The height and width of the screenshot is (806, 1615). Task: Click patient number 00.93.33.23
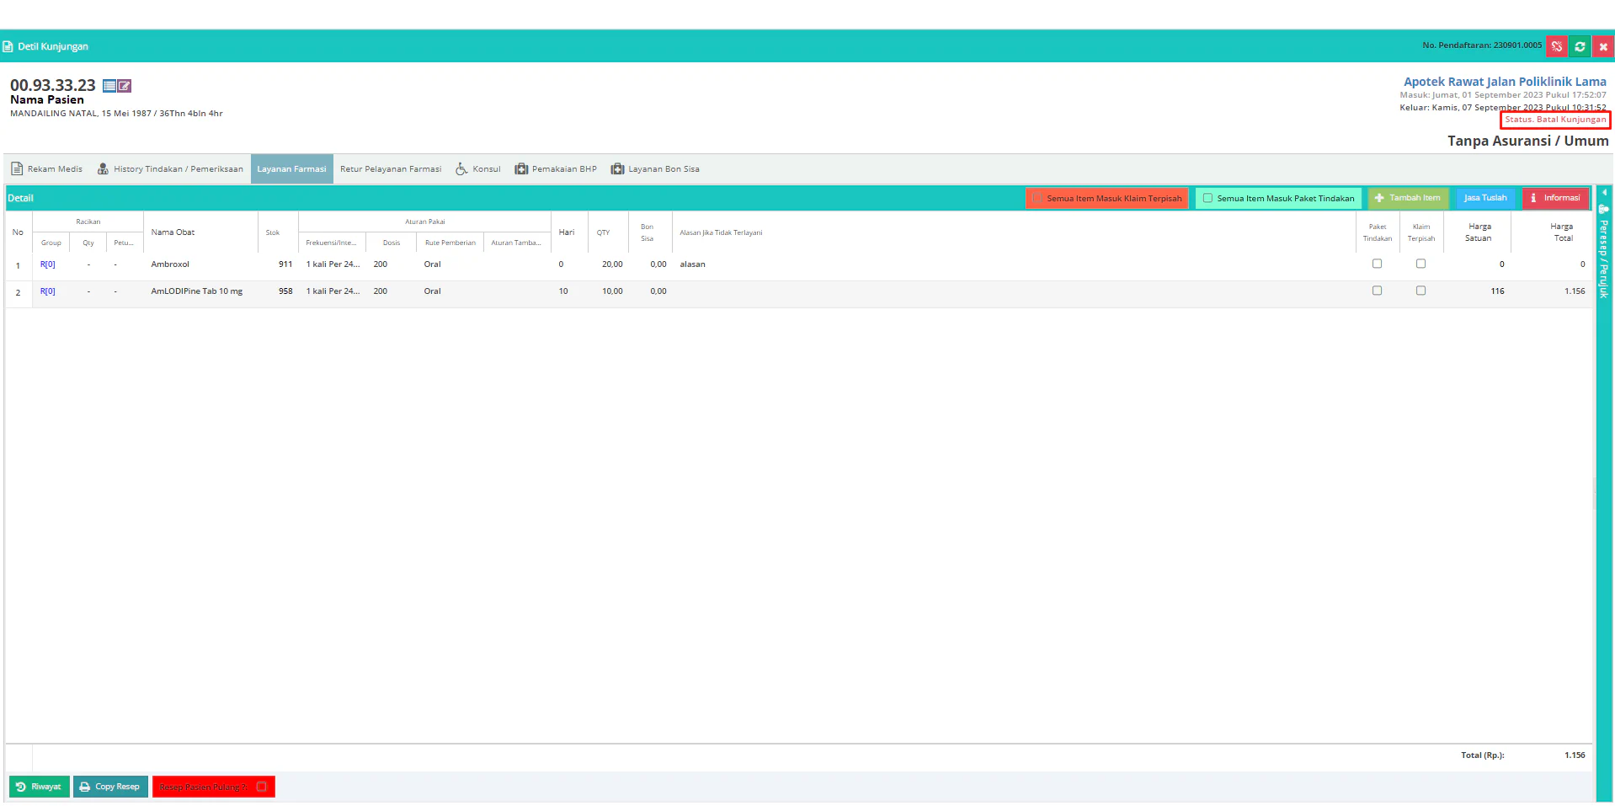coord(53,85)
